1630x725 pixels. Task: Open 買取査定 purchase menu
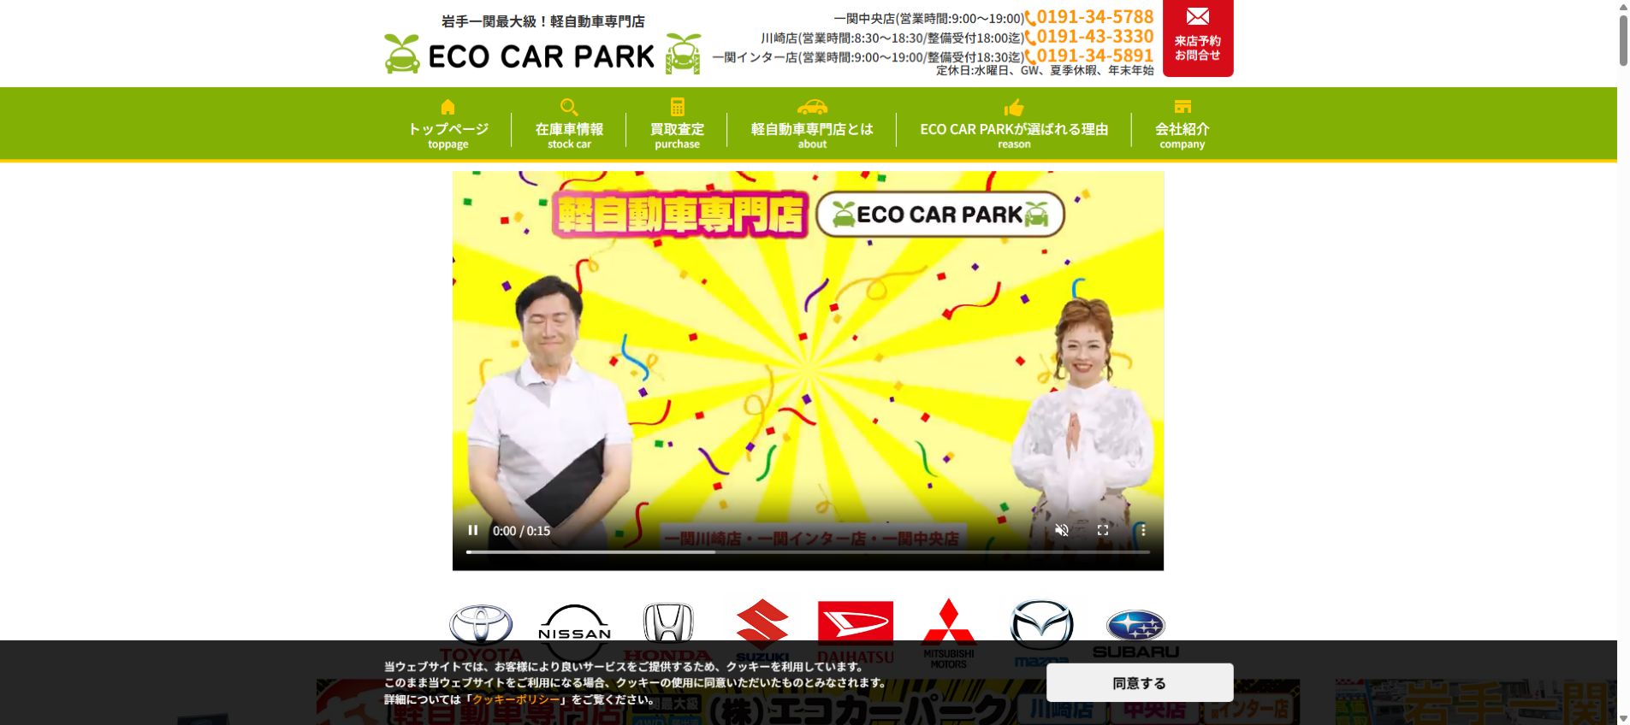click(677, 125)
